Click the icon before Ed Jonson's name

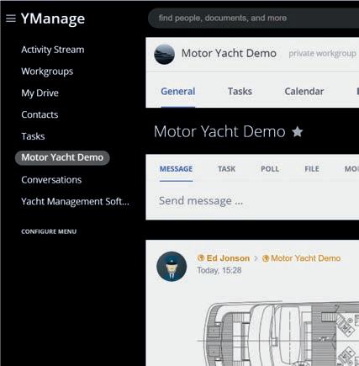[x=201, y=257]
